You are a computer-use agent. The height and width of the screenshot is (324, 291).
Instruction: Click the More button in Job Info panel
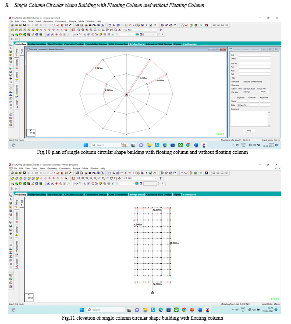(x=263, y=91)
